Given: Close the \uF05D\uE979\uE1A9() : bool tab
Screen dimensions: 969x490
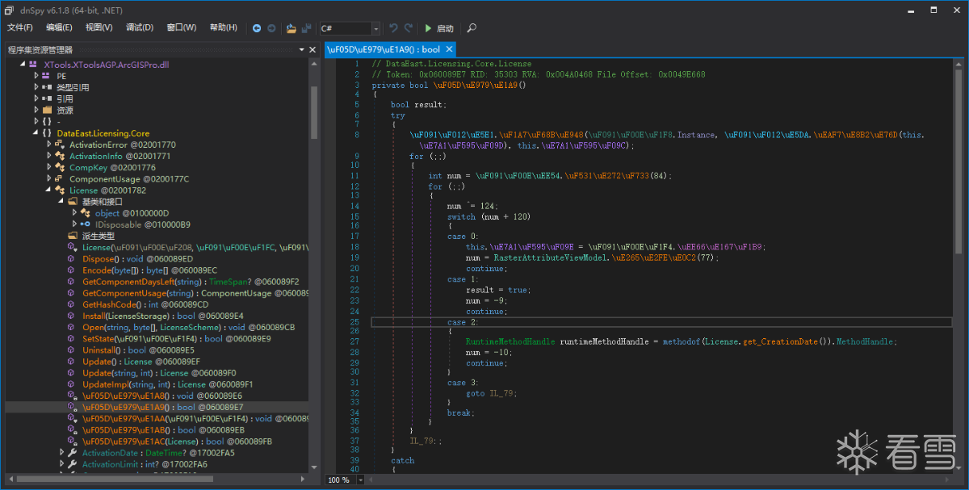Looking at the screenshot, I should [449, 49].
